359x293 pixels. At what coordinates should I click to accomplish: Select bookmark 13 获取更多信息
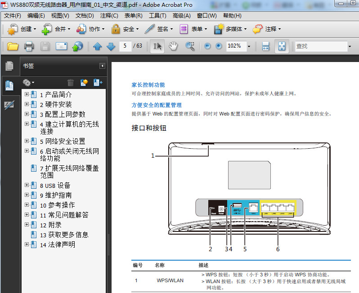point(64,235)
